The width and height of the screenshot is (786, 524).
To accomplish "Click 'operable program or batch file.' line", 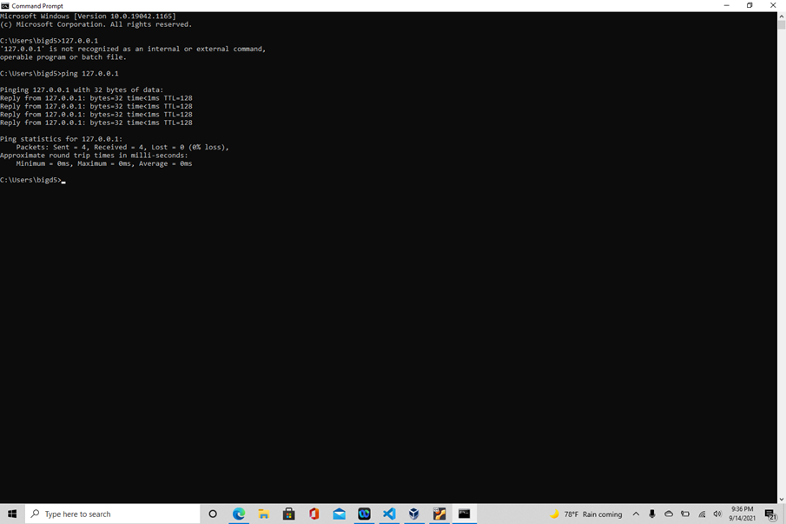I will 63,57.
